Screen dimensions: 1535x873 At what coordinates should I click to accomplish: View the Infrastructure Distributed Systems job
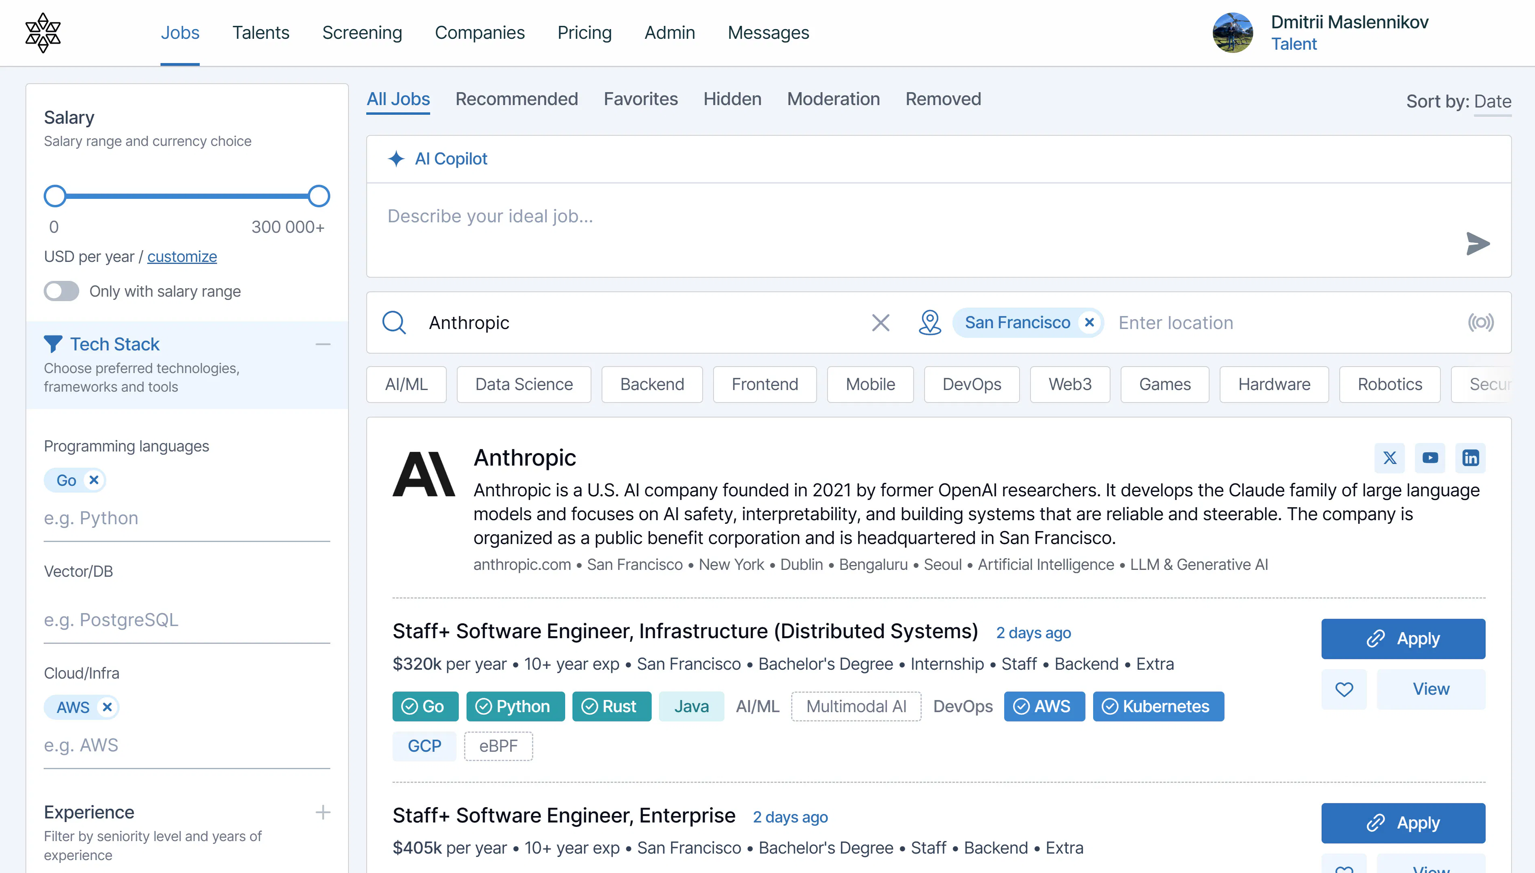point(1431,689)
